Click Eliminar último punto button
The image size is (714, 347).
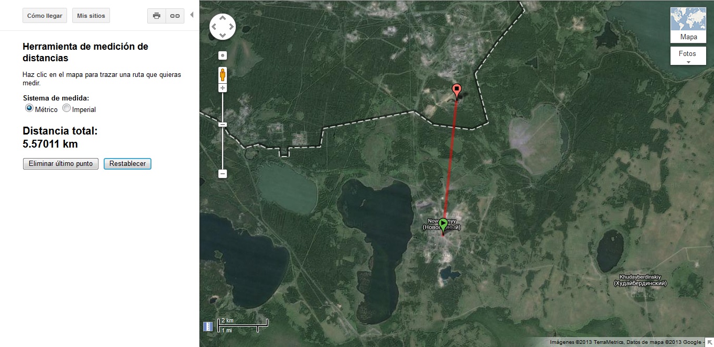[61, 164]
